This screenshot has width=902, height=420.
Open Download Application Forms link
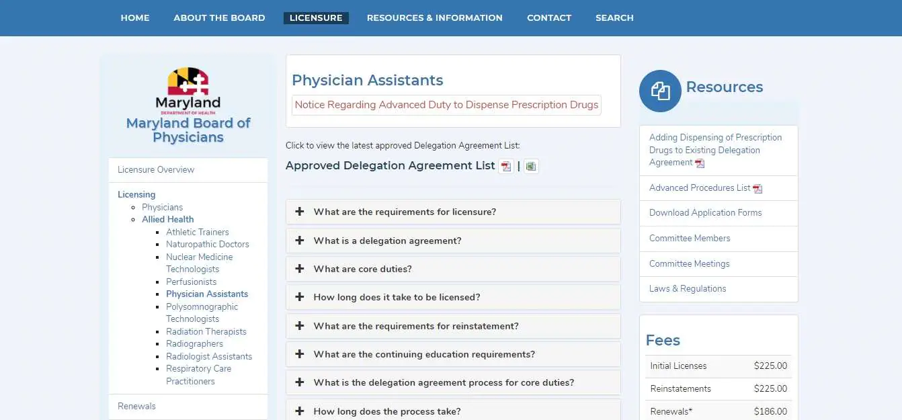pyautogui.click(x=706, y=212)
